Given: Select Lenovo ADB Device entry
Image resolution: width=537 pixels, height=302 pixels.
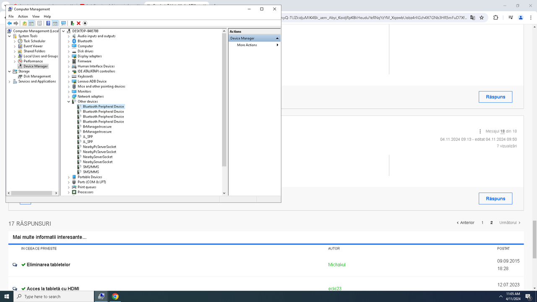Looking at the screenshot, I should [x=92, y=81].
